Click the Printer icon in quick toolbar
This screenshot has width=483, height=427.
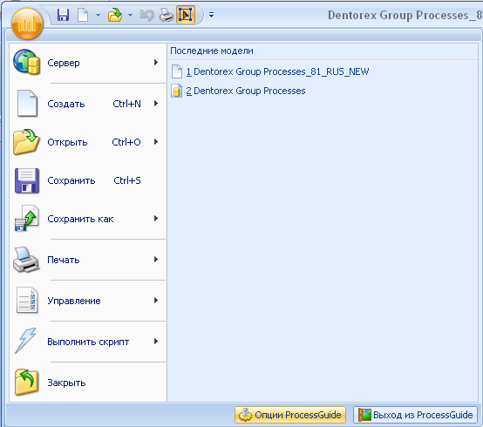[x=167, y=15]
